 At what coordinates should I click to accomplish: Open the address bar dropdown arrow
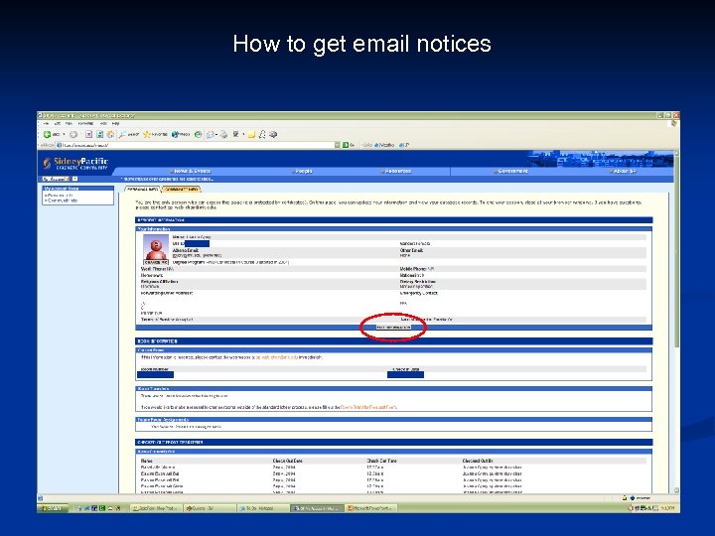[338, 145]
